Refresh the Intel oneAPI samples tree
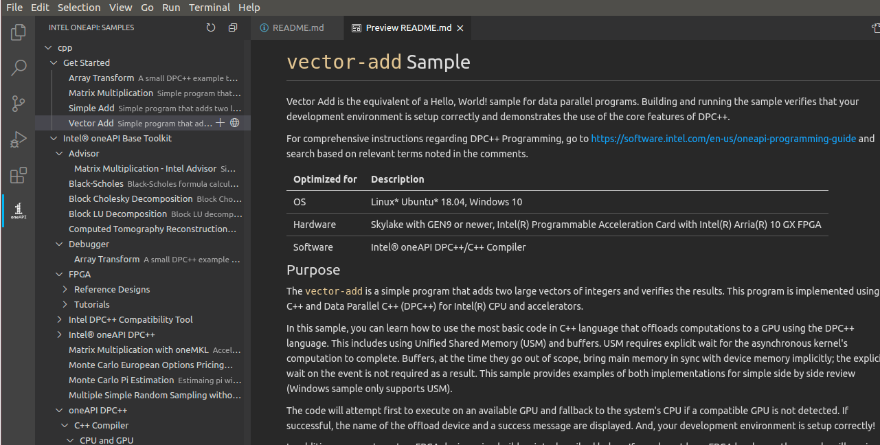Viewport: 880px width, 445px height. click(x=211, y=27)
